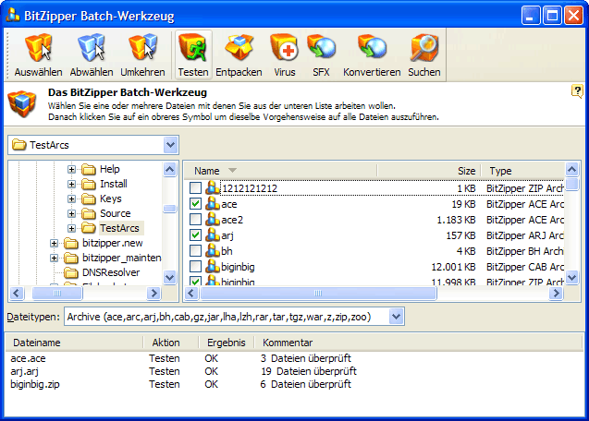
Task: Select the Source folder in tree
Action: pos(115,213)
